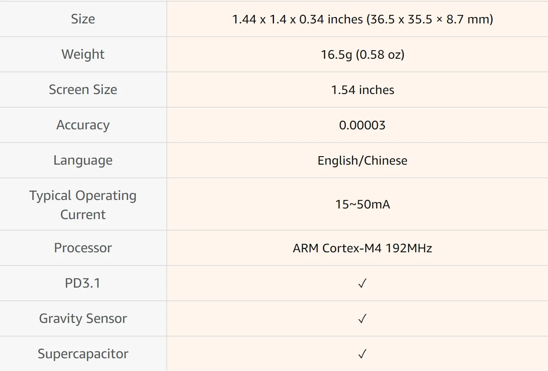The height and width of the screenshot is (371, 548).
Task: Select the Typical Operating Current label
Action: click(x=83, y=205)
